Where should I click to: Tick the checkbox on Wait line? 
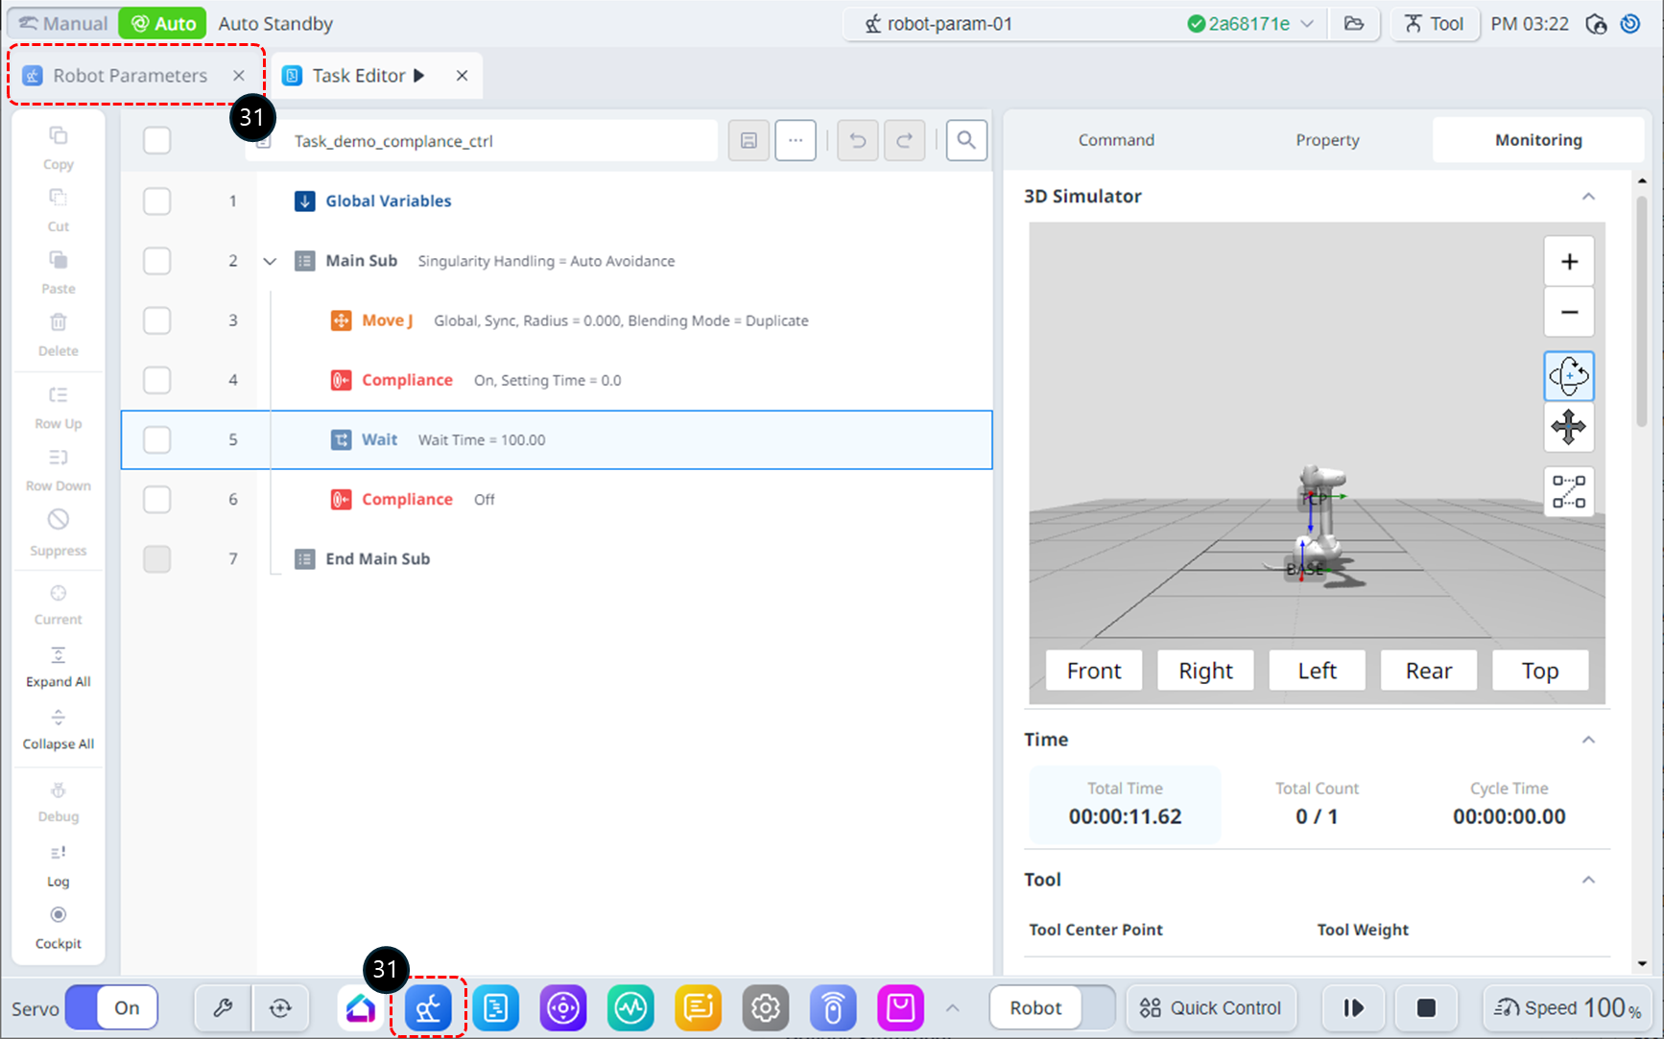click(156, 439)
